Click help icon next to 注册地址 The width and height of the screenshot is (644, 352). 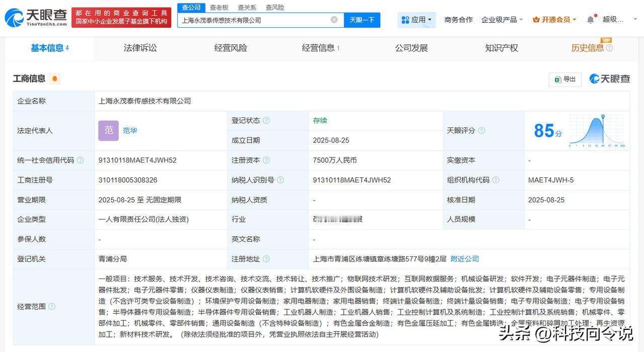(x=266, y=259)
